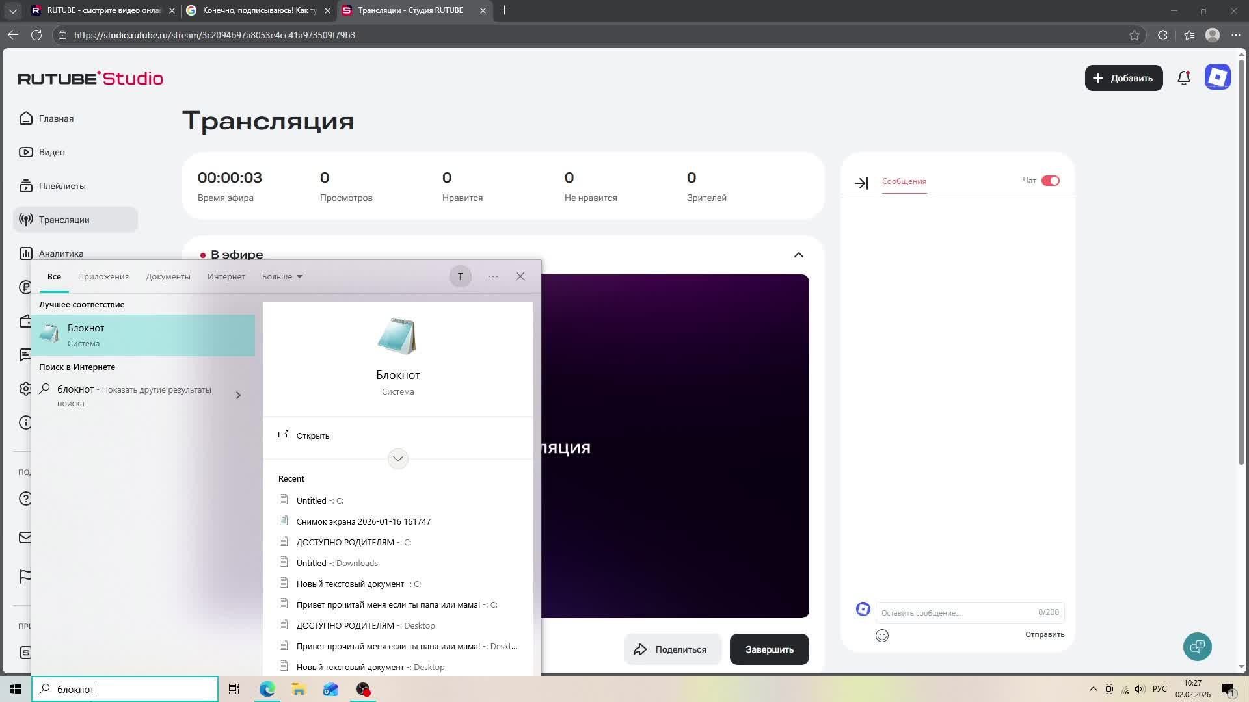Switch to Приложения search tab
Screen dimensions: 1249x702
(103, 276)
